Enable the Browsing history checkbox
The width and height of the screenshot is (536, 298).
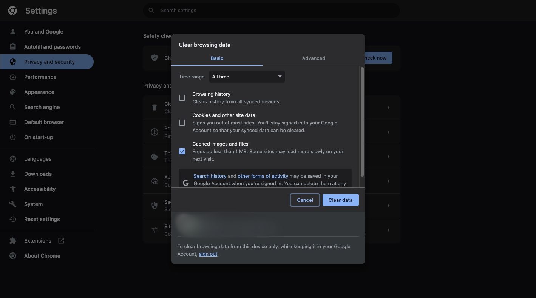click(182, 98)
